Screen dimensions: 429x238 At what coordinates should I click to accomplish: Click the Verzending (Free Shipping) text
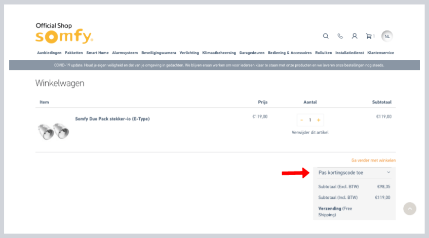335,212
